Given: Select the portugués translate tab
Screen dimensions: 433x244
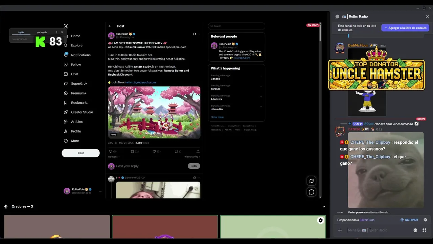Looking at the screenshot, I should click(x=42, y=32).
